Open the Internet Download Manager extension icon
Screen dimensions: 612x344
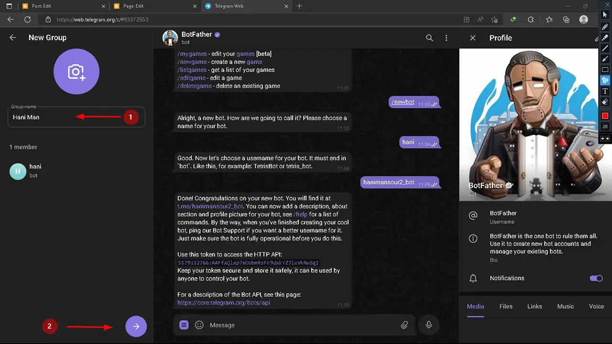(x=514, y=20)
